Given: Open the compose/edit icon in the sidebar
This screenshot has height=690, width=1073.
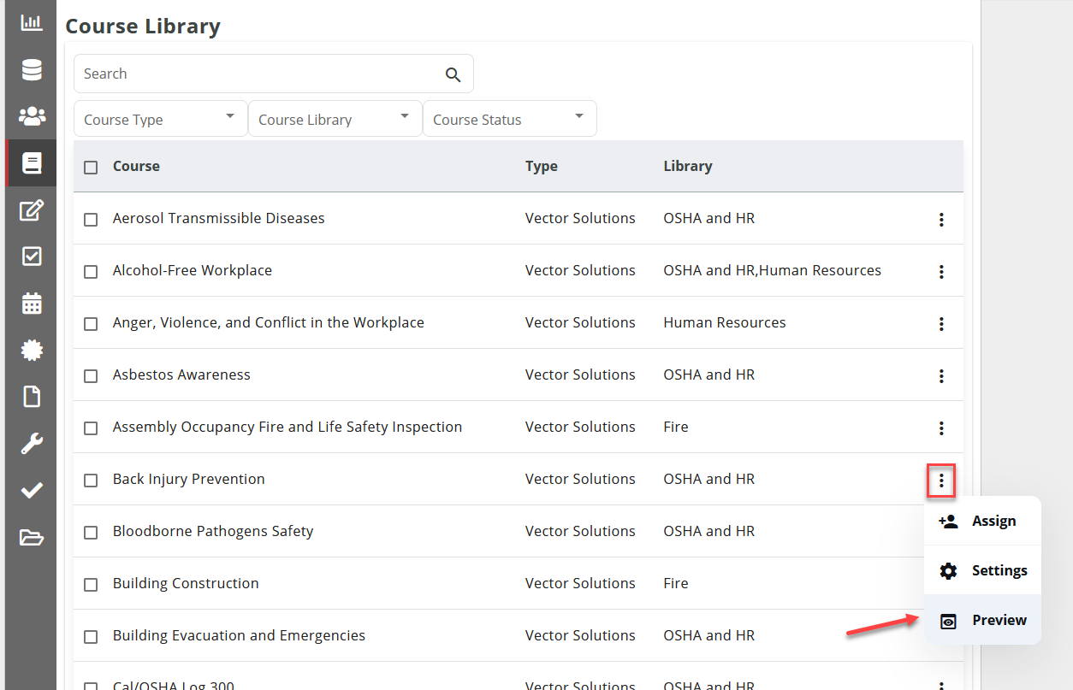Looking at the screenshot, I should point(31,209).
